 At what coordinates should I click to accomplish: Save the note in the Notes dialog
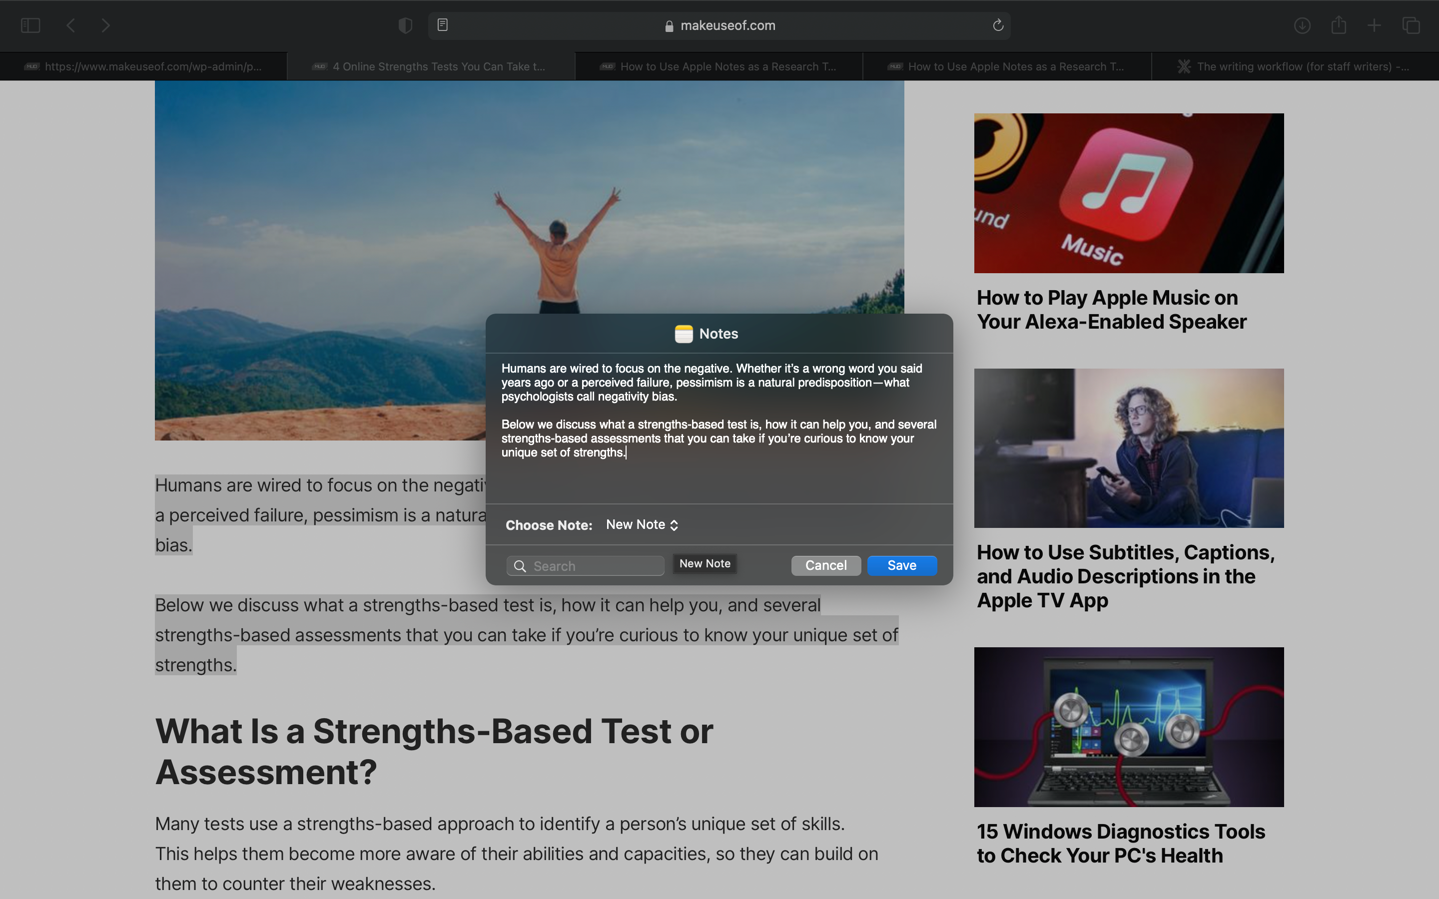click(x=901, y=565)
